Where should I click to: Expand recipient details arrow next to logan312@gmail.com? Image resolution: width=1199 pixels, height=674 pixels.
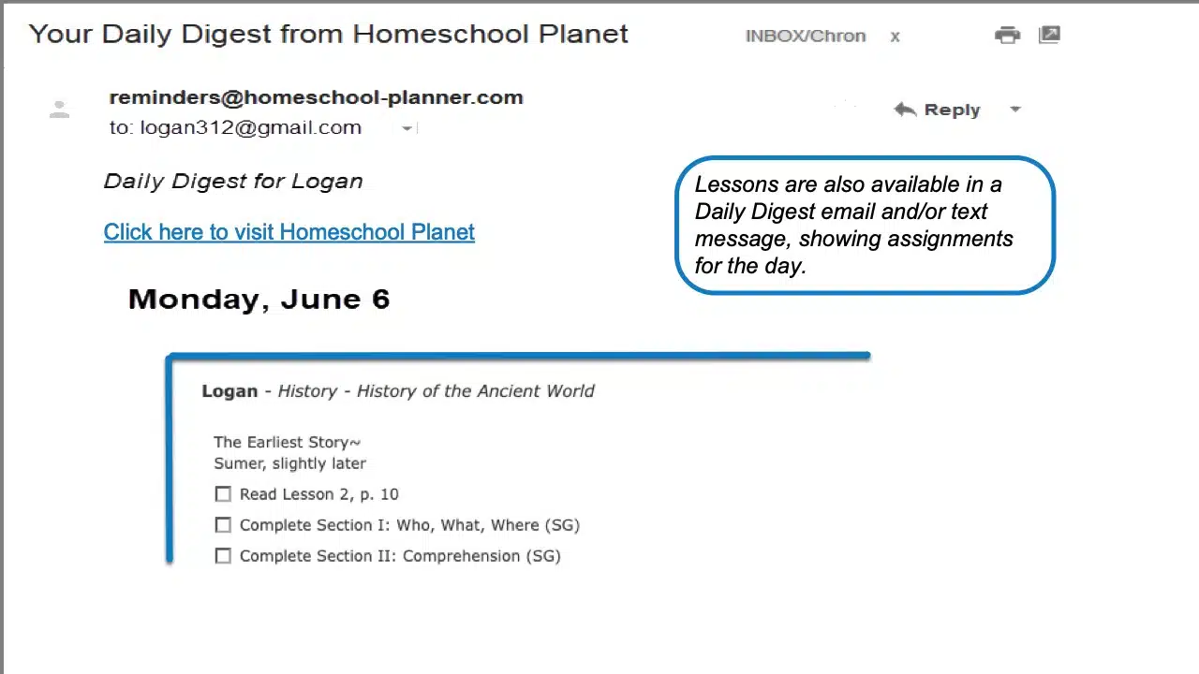(407, 128)
